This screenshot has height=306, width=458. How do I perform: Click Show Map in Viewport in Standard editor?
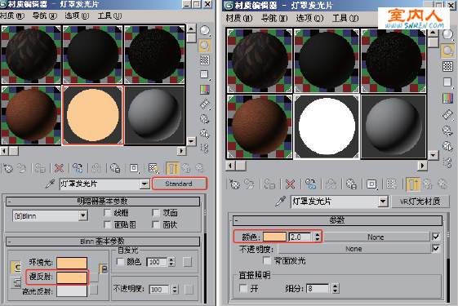(x=153, y=168)
